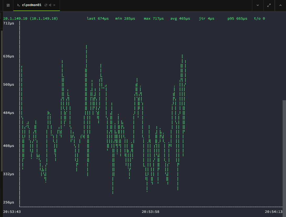
Task: Click the 'min 285µs' statistic
Action: 125,18
